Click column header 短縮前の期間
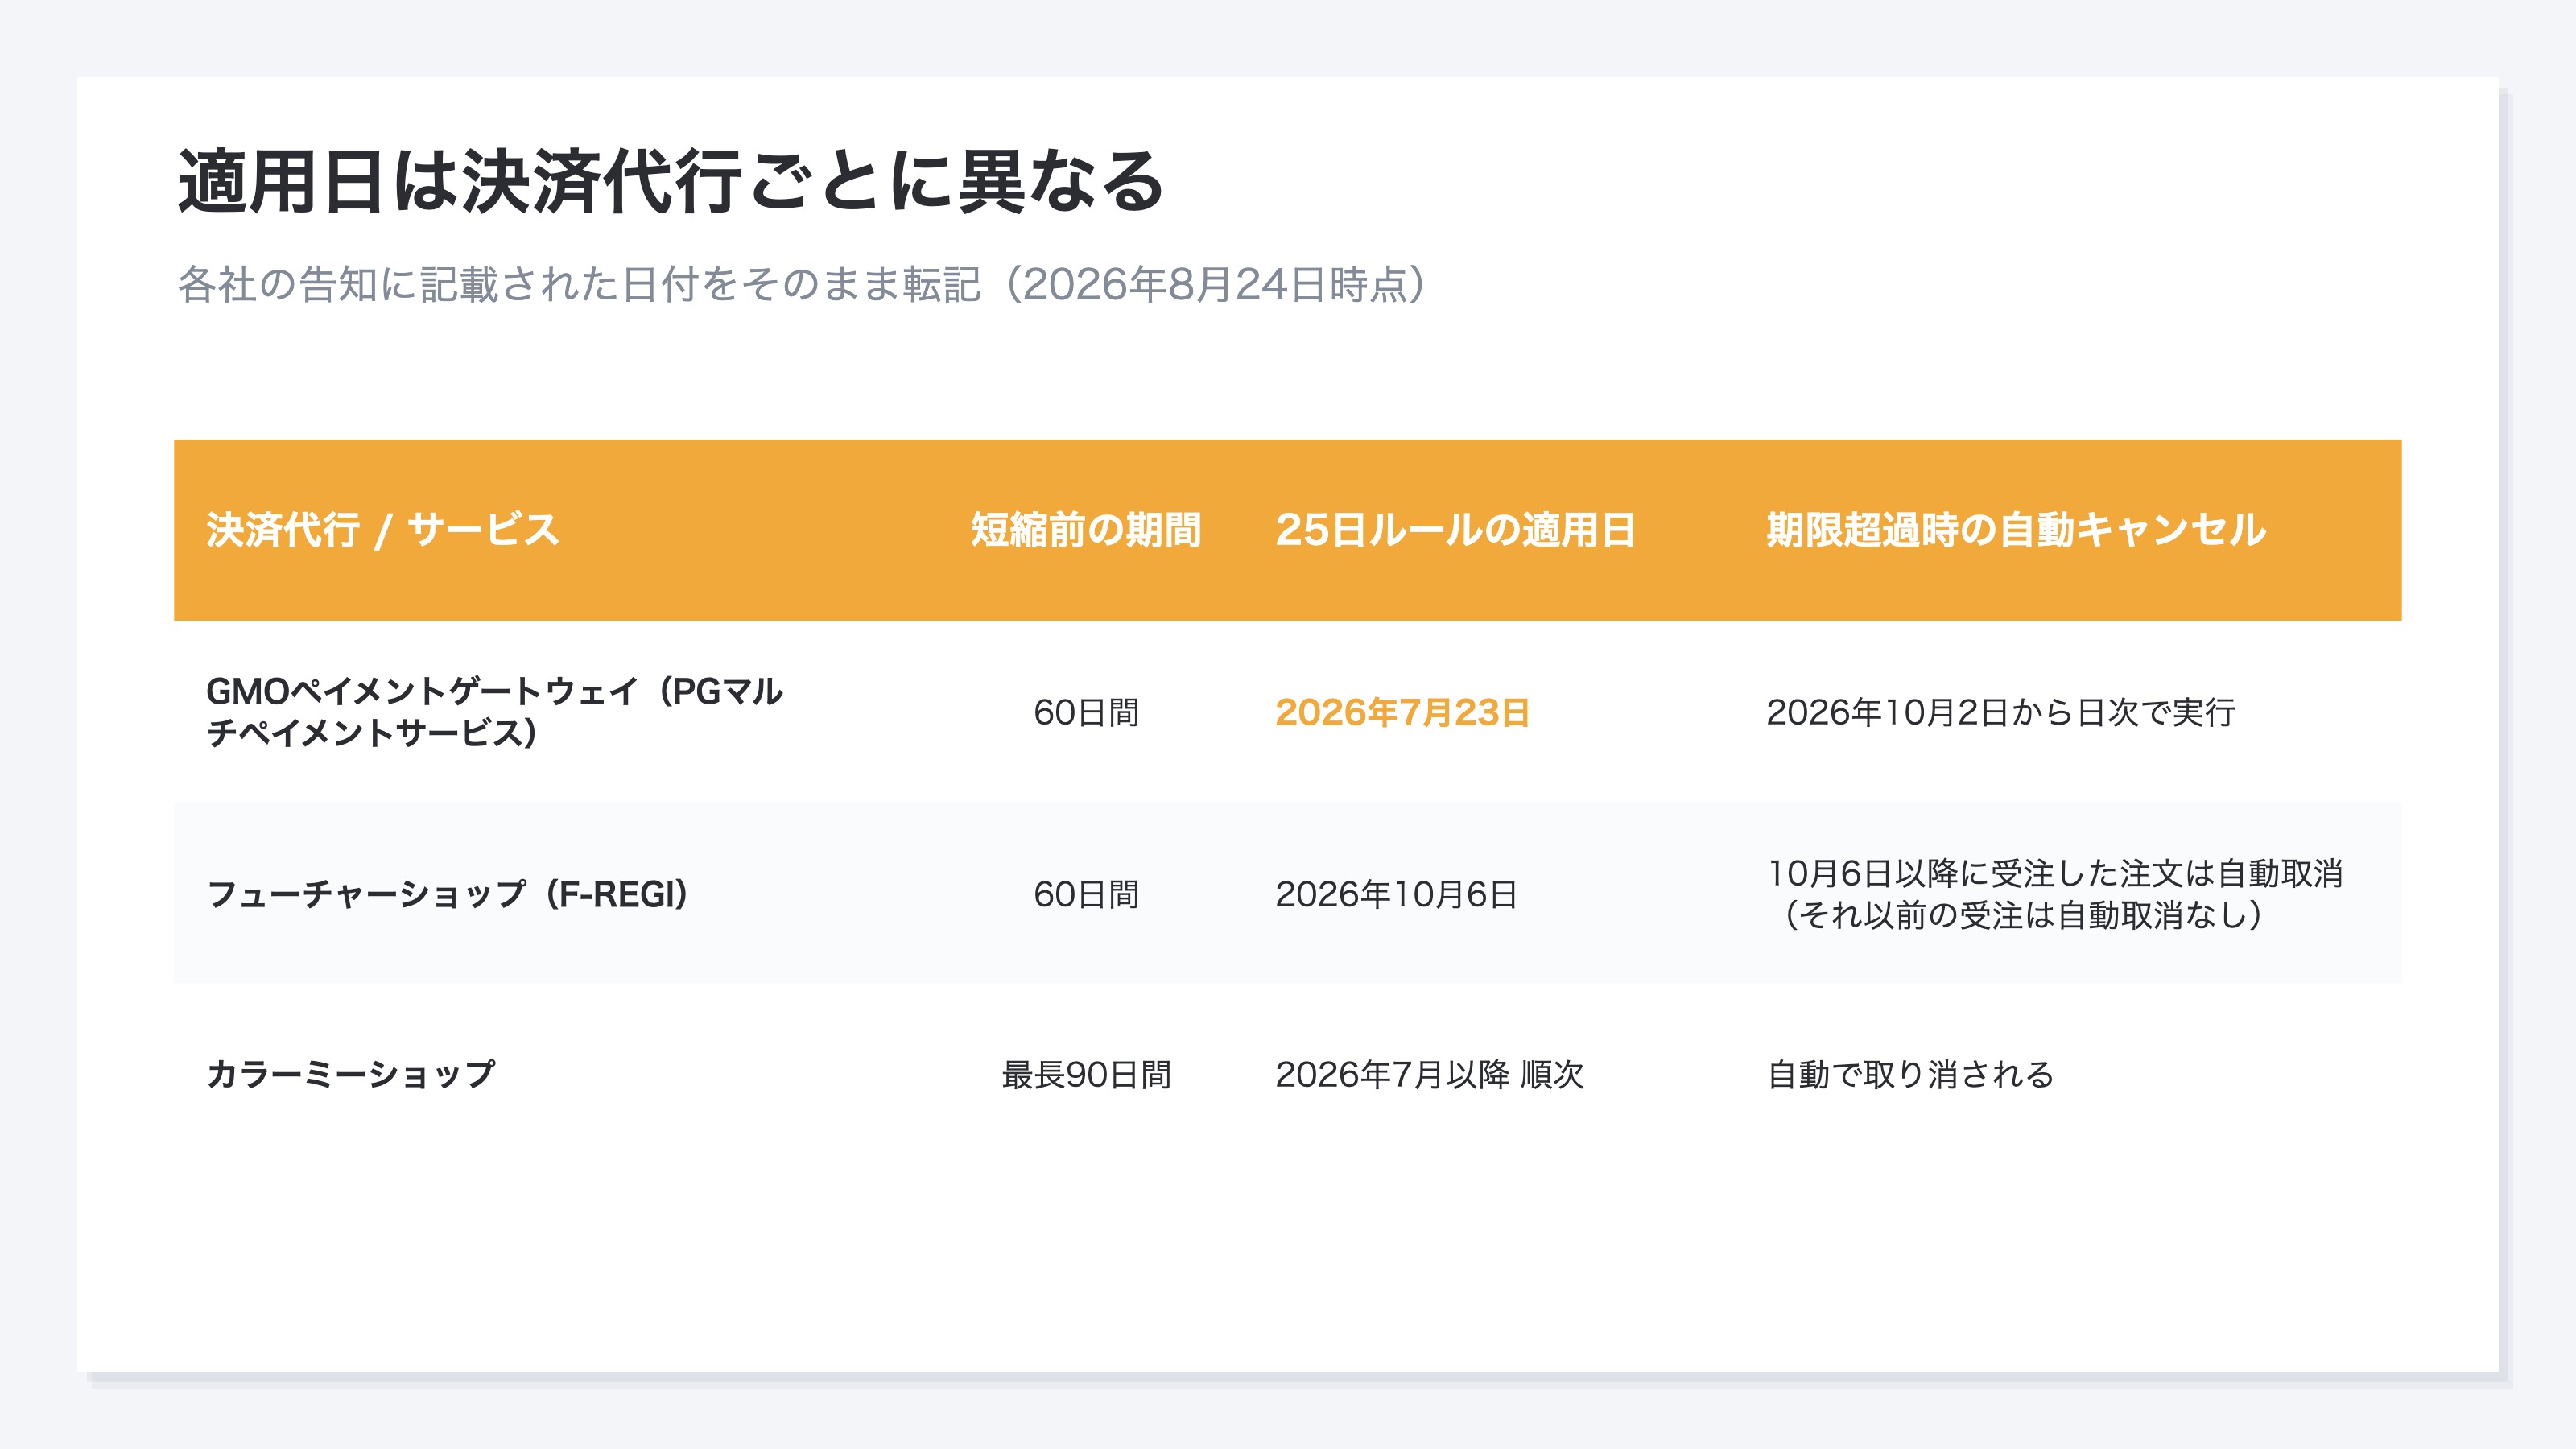Image resolution: width=2576 pixels, height=1449 pixels. tap(1086, 530)
